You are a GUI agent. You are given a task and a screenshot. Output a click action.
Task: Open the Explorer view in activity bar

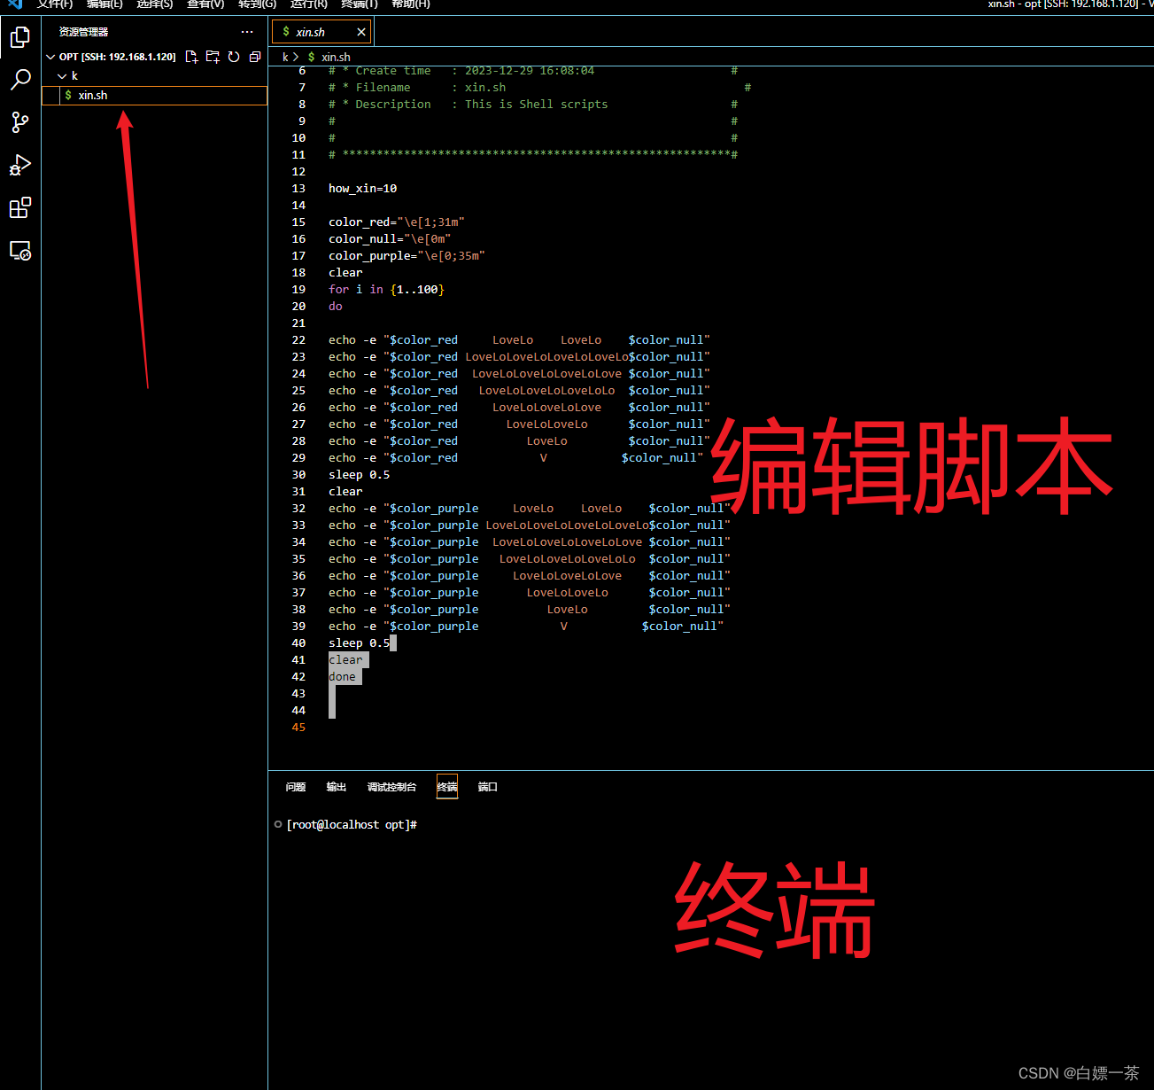19,36
